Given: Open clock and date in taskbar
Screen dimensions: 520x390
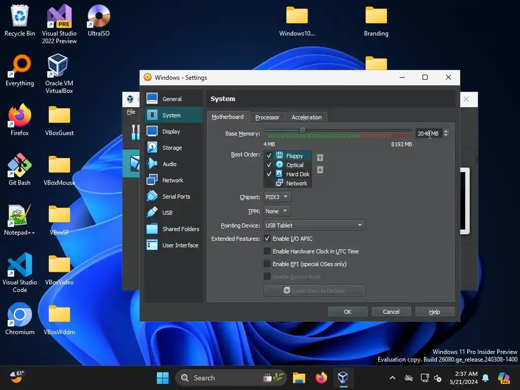Looking at the screenshot, I should coord(463,378).
